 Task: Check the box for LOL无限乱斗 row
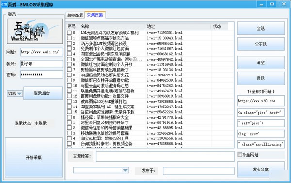tap(69, 33)
